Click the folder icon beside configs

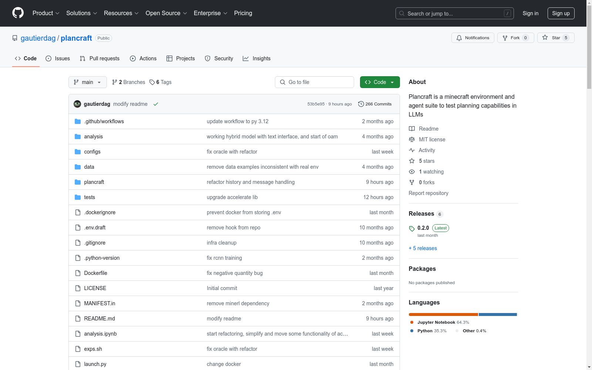pyautogui.click(x=78, y=152)
